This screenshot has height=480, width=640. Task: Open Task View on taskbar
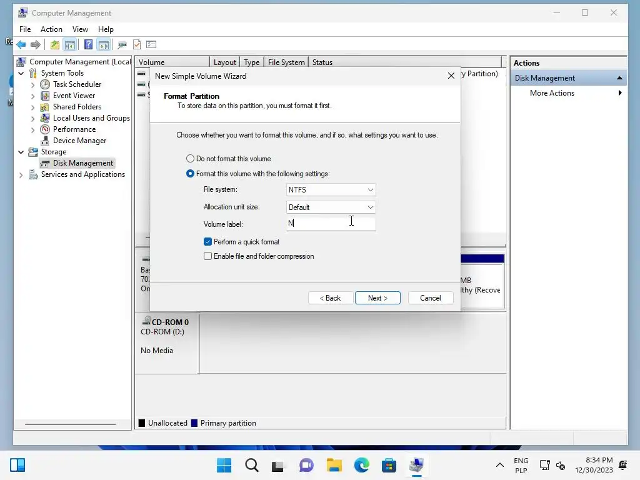tap(277, 465)
